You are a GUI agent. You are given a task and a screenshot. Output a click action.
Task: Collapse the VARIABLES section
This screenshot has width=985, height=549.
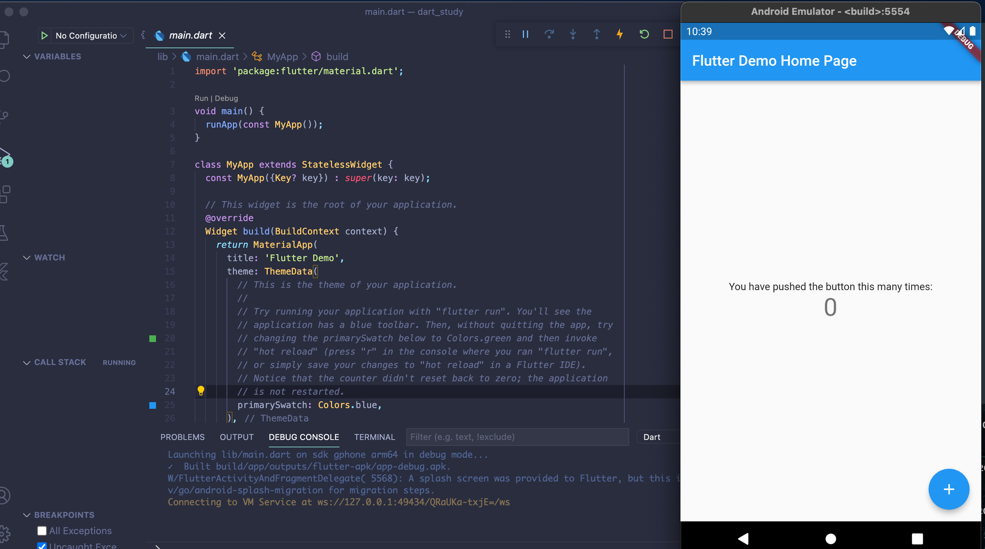[27, 56]
